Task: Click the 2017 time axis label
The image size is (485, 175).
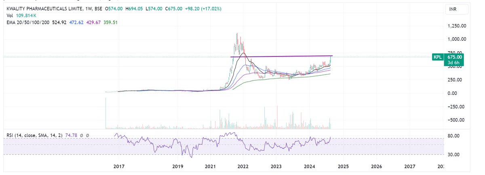Action: coord(118,166)
